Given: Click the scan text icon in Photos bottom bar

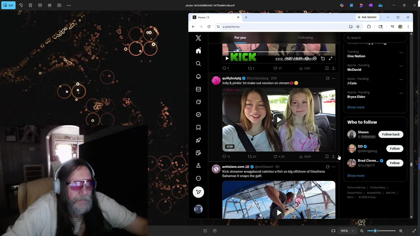Looking at the screenshot, I should pos(215,231).
